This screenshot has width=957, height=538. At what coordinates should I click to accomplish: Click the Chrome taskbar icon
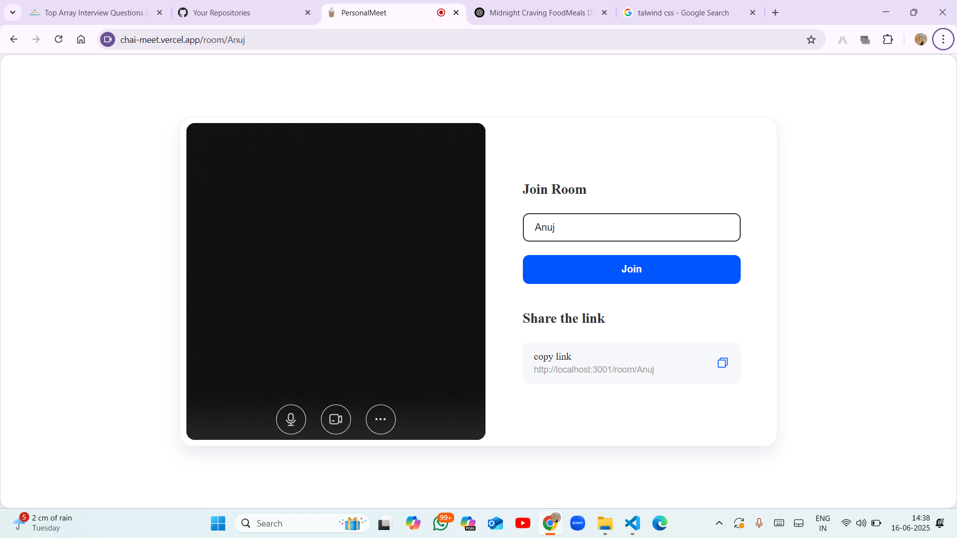[x=550, y=524]
